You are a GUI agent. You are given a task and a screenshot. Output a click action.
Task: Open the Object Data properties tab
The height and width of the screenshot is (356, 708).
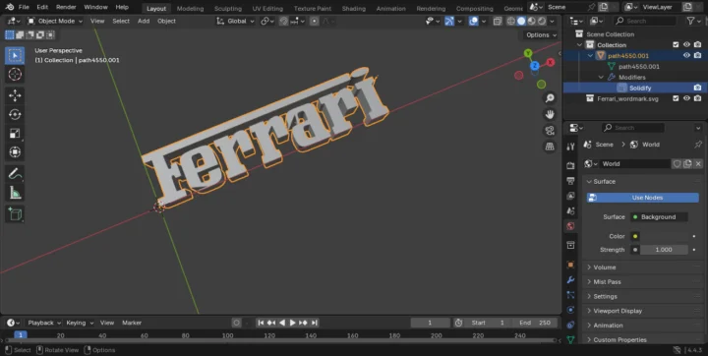click(570, 339)
